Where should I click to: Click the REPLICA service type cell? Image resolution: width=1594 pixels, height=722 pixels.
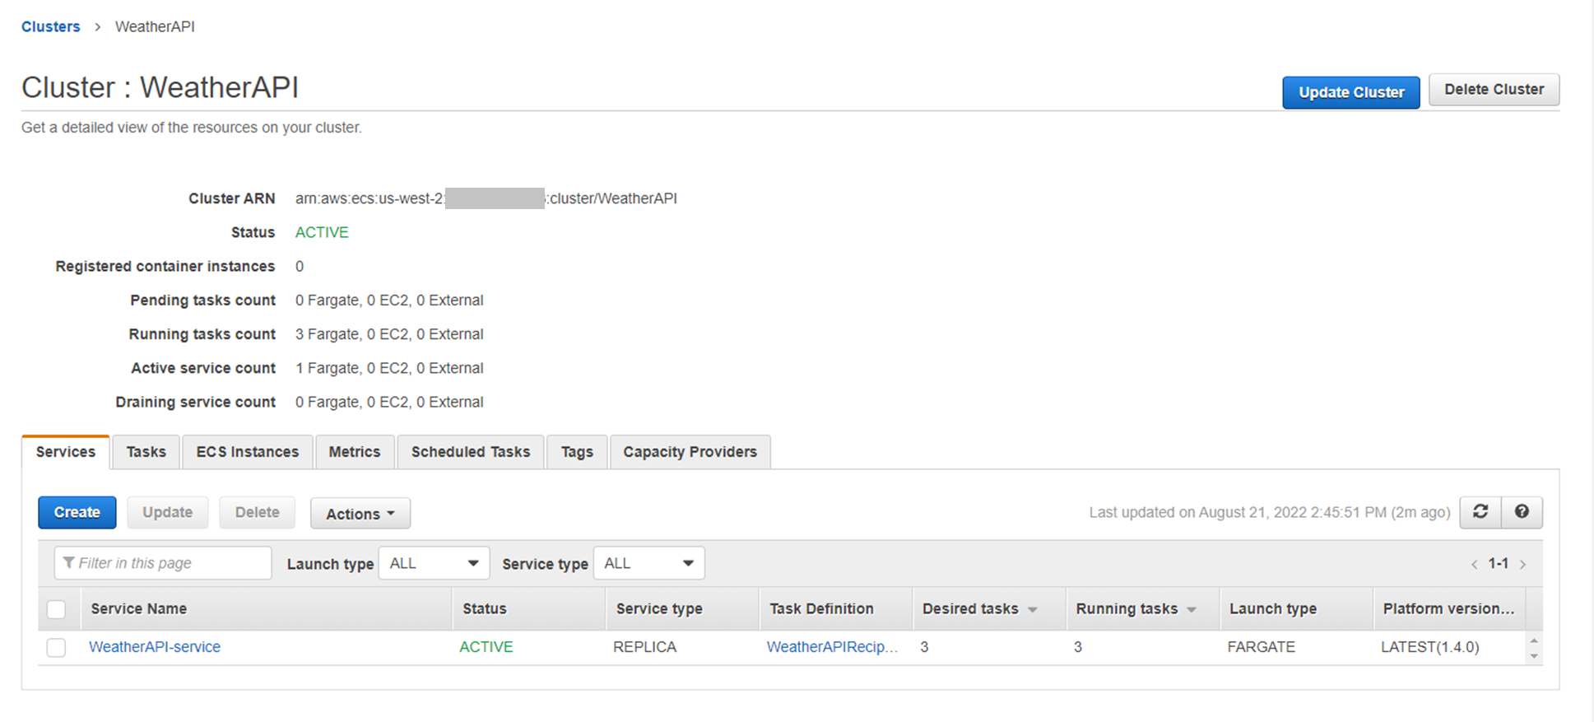pyautogui.click(x=644, y=647)
